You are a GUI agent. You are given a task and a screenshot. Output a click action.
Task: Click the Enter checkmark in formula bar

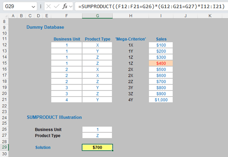pyautogui.click(x=56, y=6)
